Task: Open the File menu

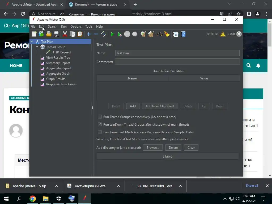Action: click(x=33, y=27)
